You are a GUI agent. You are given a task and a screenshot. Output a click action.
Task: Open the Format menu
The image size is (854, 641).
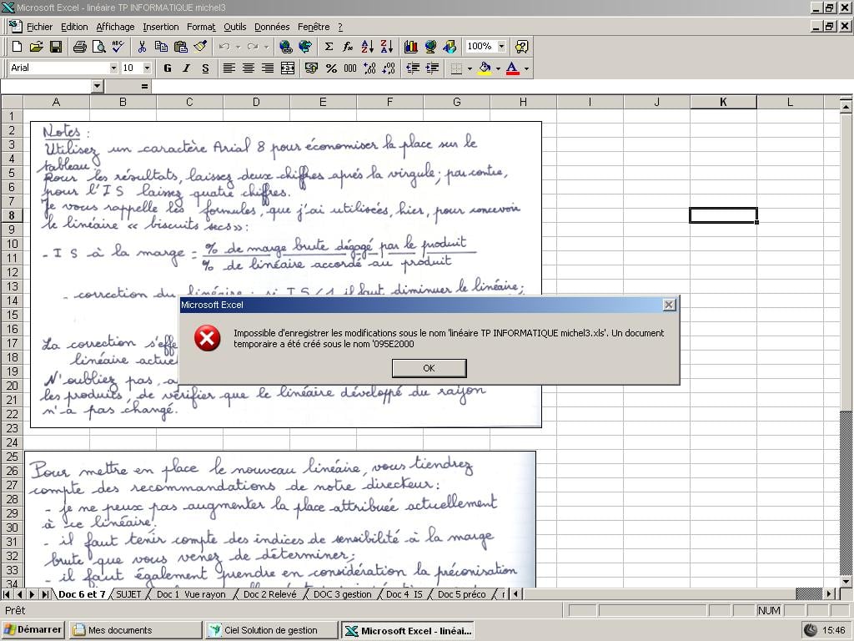tap(201, 27)
